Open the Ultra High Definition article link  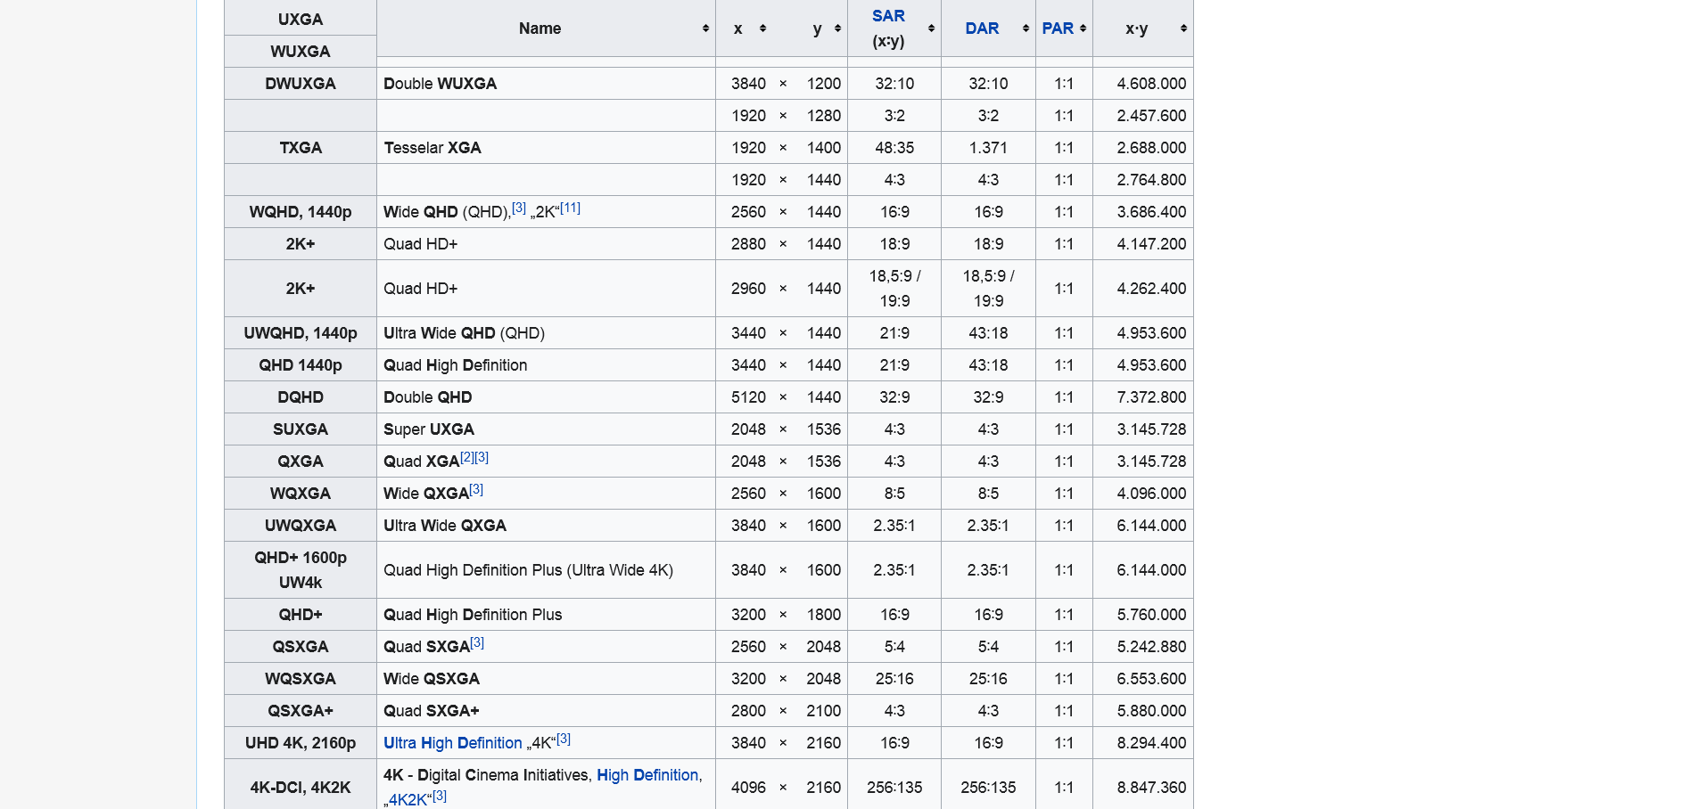click(x=451, y=743)
